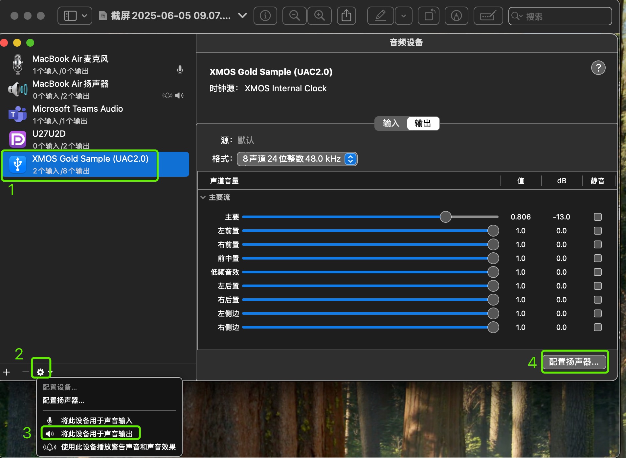Select XMOS Gold Sample (UAC2.0) device row
This screenshot has height=458, width=626.
tap(95, 165)
